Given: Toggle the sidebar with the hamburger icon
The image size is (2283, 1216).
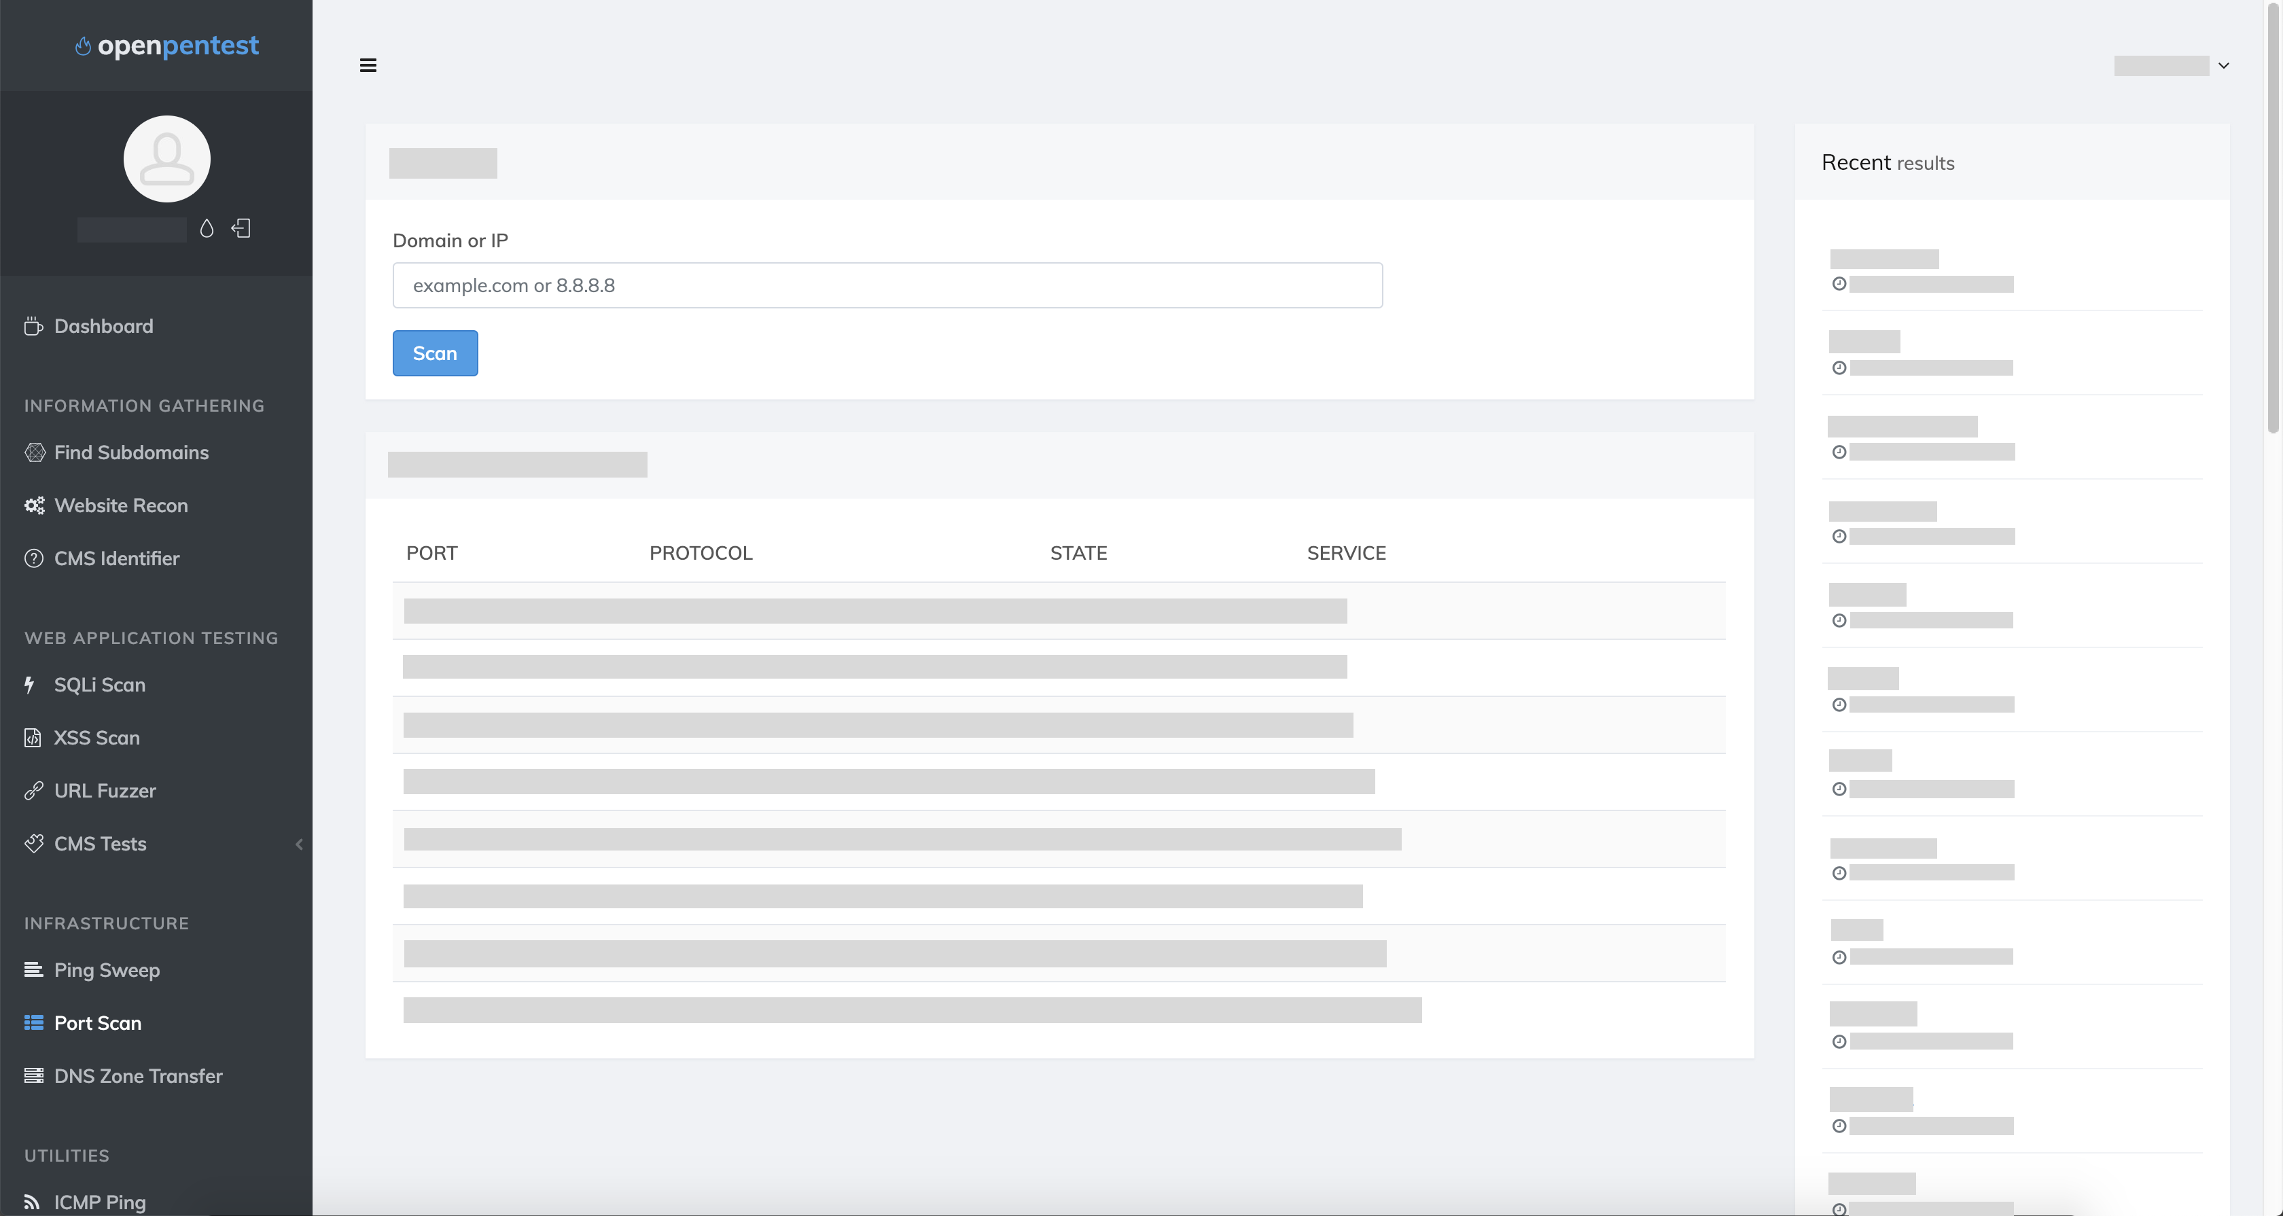Looking at the screenshot, I should pyautogui.click(x=369, y=65).
